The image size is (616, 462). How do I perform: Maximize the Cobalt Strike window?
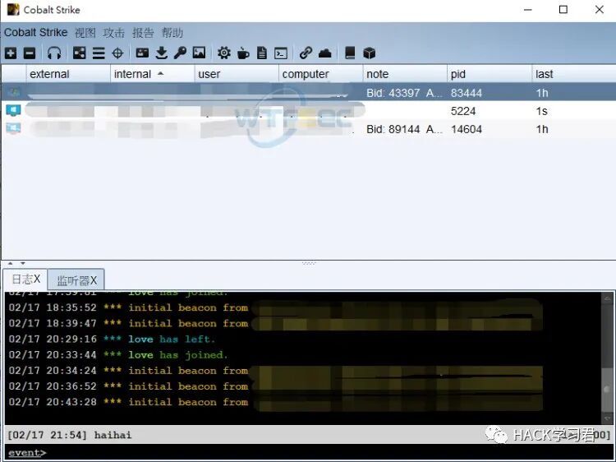coord(563,9)
